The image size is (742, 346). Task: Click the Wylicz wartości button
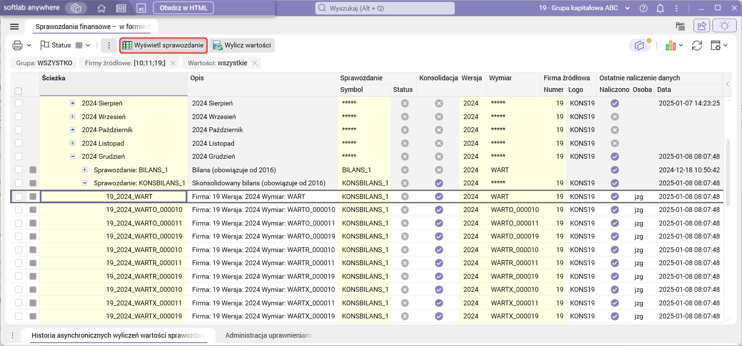[x=242, y=45]
